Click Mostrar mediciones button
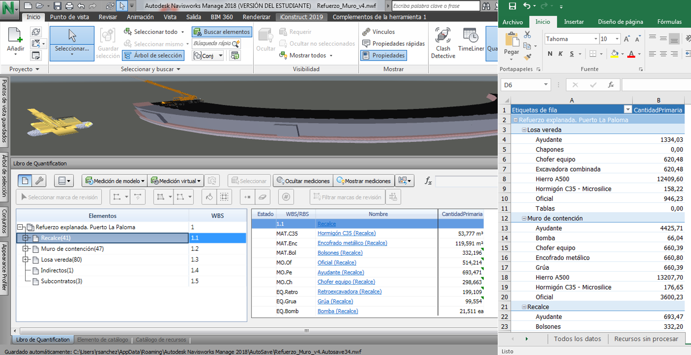 (x=364, y=181)
